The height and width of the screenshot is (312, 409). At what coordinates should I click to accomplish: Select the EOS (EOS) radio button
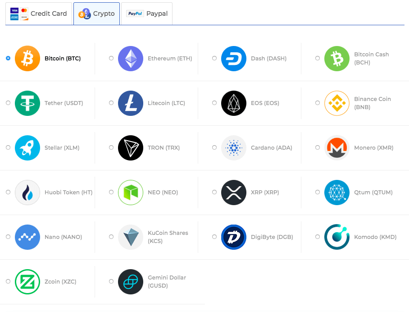pos(214,103)
